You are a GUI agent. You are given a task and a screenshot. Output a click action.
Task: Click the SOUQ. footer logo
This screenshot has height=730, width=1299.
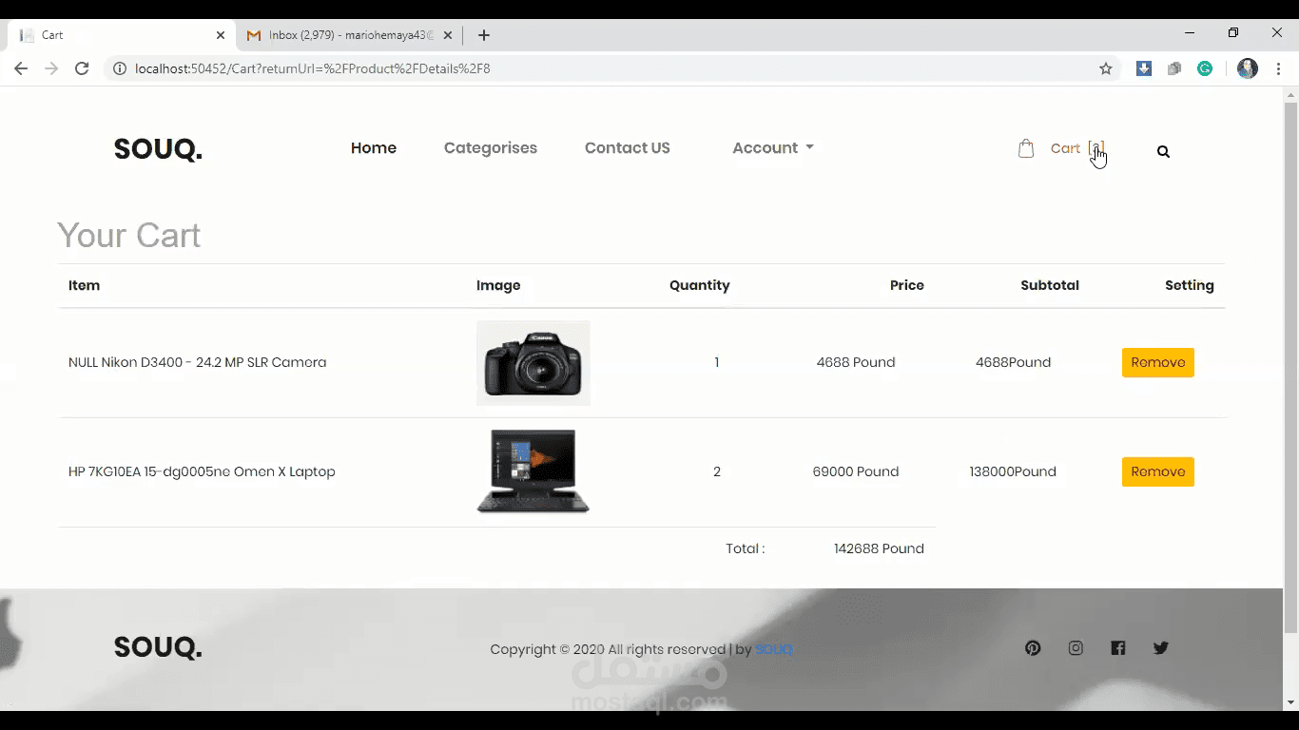coord(158,648)
